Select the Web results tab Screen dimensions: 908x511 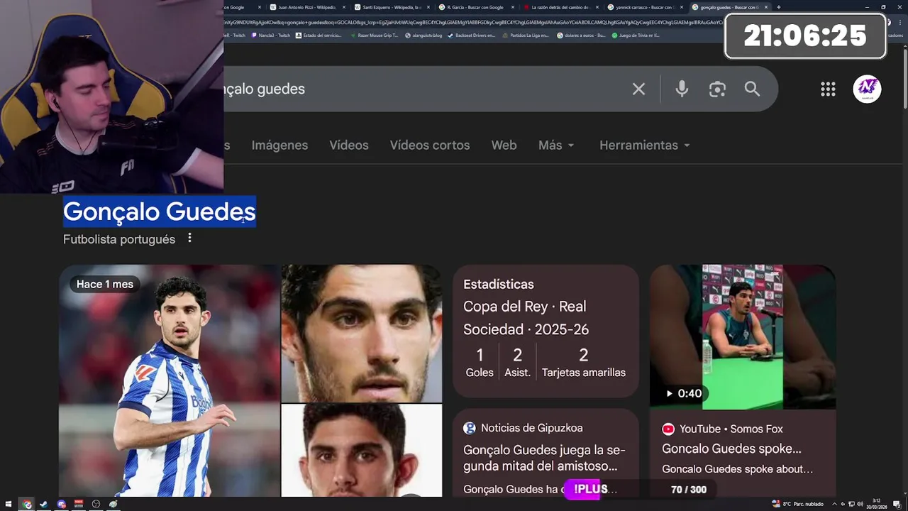[x=504, y=145]
